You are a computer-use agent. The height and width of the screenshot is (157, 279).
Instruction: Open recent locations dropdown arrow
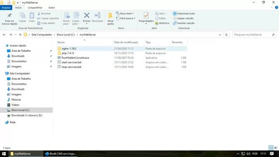16,35
